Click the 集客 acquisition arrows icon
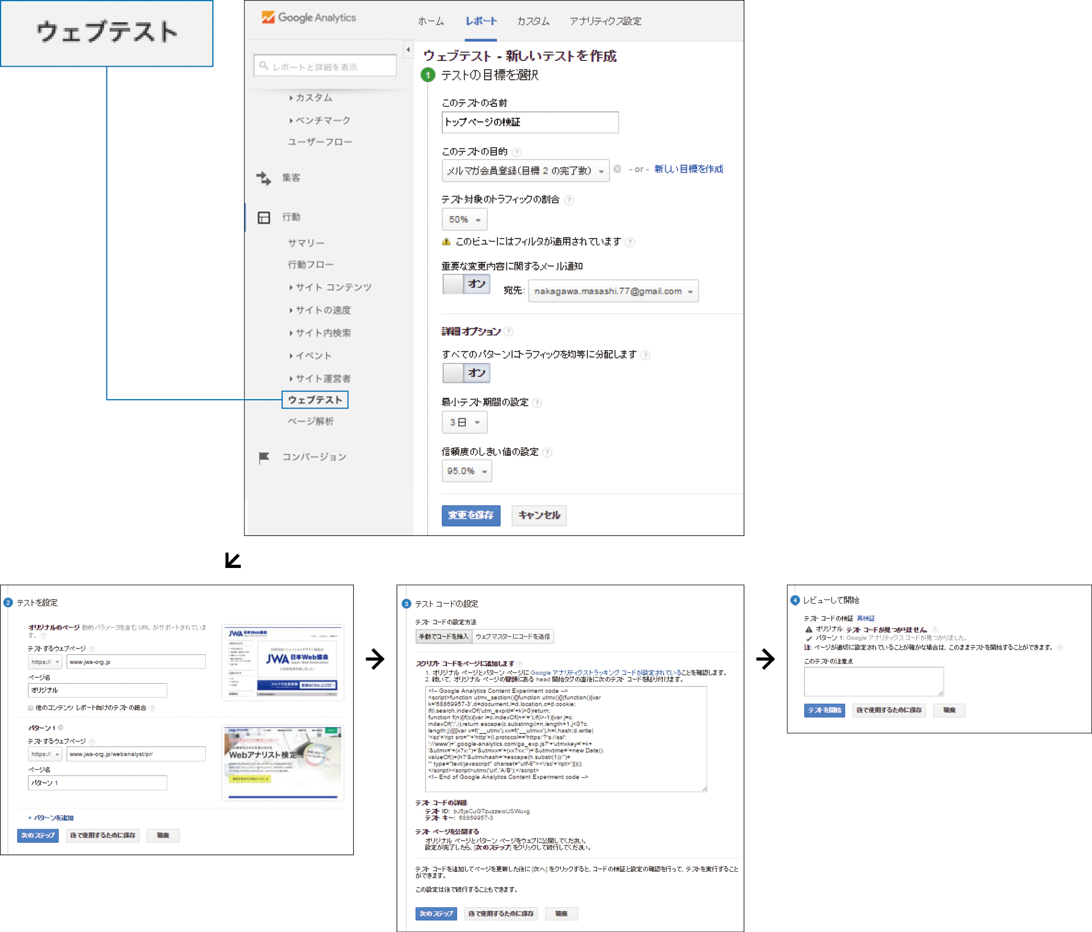Screen dimensions: 1092x932 [x=263, y=178]
